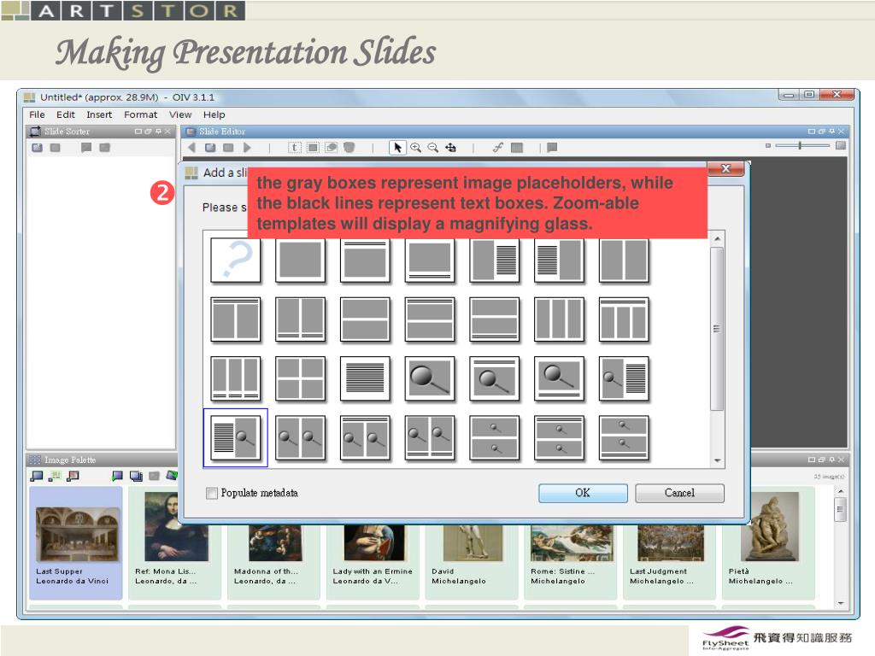Click the Slide Editor zoom slider handle
Screen dimensions: 875x656
(x=800, y=145)
